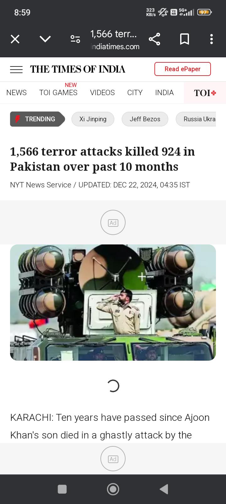Tap the share icon in toolbar
Screen dimensions: 226x504
point(154,39)
